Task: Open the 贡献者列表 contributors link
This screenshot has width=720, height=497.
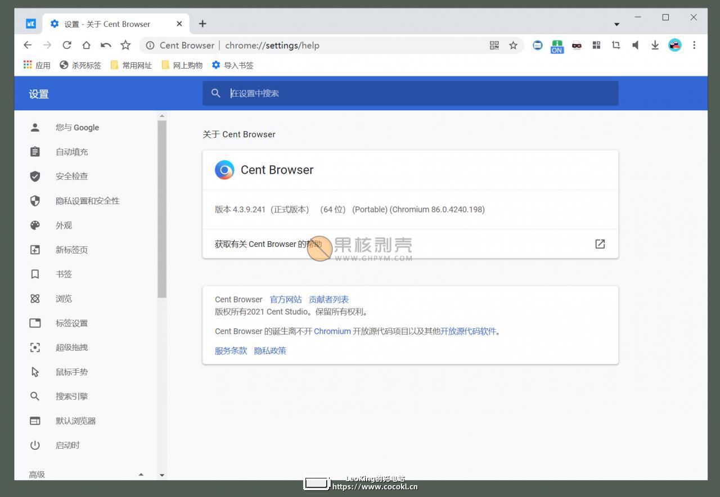Action: coord(328,300)
